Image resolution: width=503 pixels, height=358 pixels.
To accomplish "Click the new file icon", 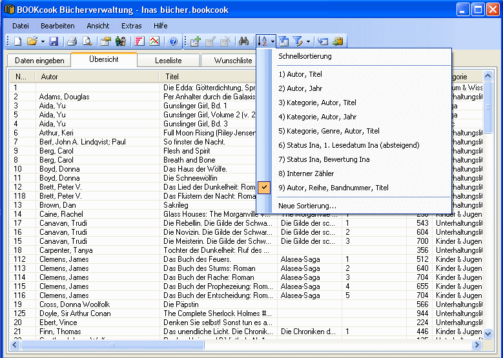I will 17,42.
